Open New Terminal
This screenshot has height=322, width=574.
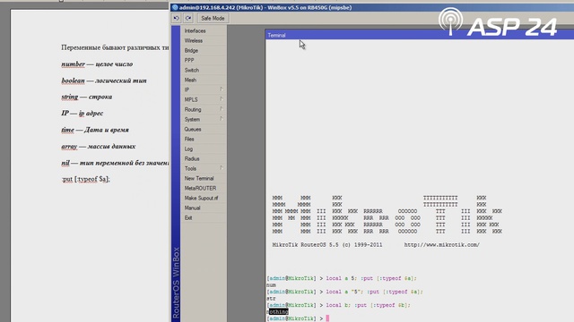(204, 179)
